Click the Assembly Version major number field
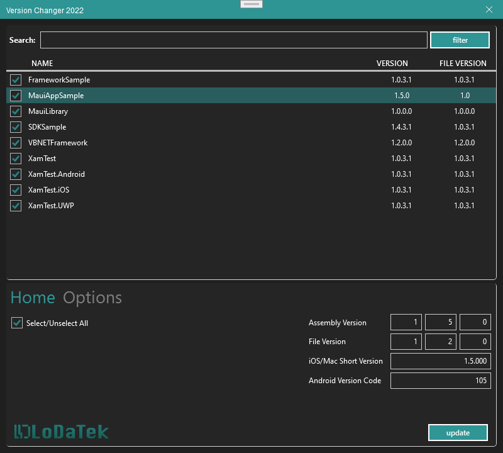The height and width of the screenshot is (453, 503). [x=406, y=323]
